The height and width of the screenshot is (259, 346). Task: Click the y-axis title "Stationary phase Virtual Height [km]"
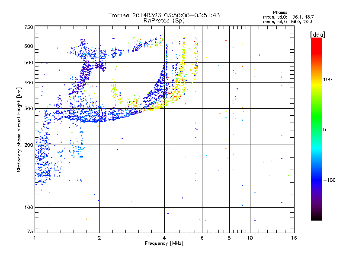click(x=19, y=130)
